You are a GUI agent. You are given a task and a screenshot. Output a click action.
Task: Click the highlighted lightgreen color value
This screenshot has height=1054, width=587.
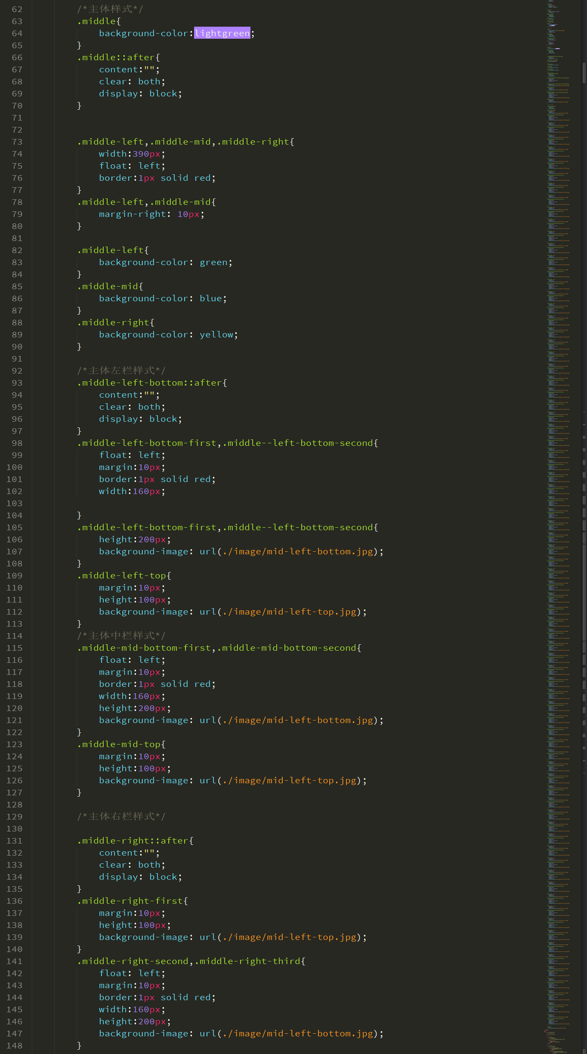click(x=222, y=33)
